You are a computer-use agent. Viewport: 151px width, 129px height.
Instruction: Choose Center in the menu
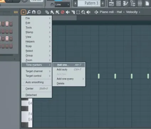pos(37,88)
